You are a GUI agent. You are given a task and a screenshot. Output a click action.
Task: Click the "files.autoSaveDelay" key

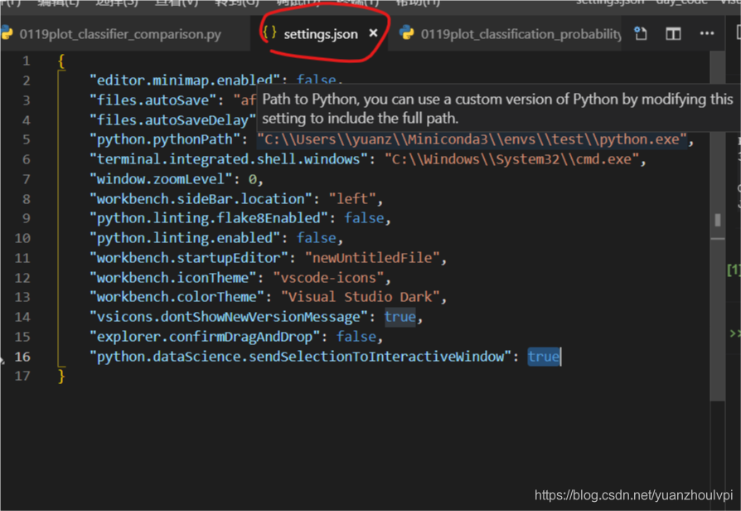tap(172, 119)
